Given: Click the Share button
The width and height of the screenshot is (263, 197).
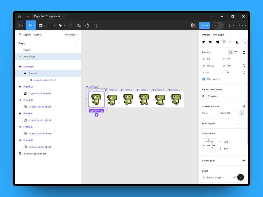Looking at the screenshot, I should [x=204, y=25].
